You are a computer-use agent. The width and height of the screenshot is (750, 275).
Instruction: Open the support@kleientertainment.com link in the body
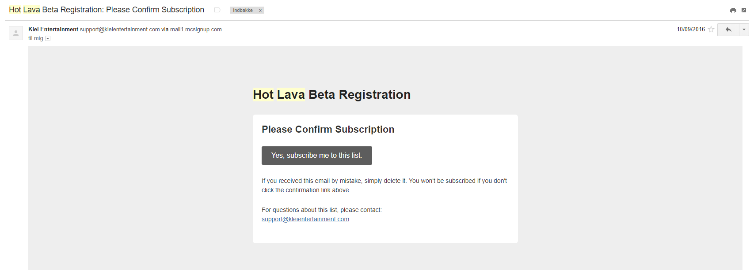pos(305,219)
